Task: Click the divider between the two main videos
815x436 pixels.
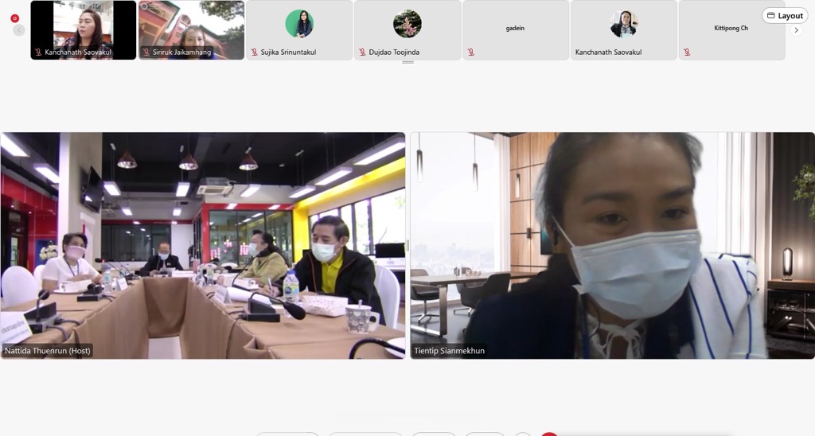Action: (x=407, y=245)
